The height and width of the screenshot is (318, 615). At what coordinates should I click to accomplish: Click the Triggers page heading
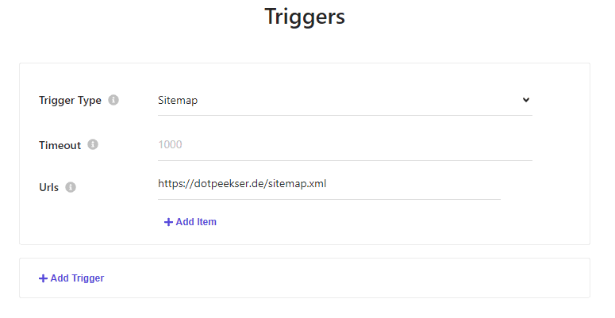tap(305, 17)
